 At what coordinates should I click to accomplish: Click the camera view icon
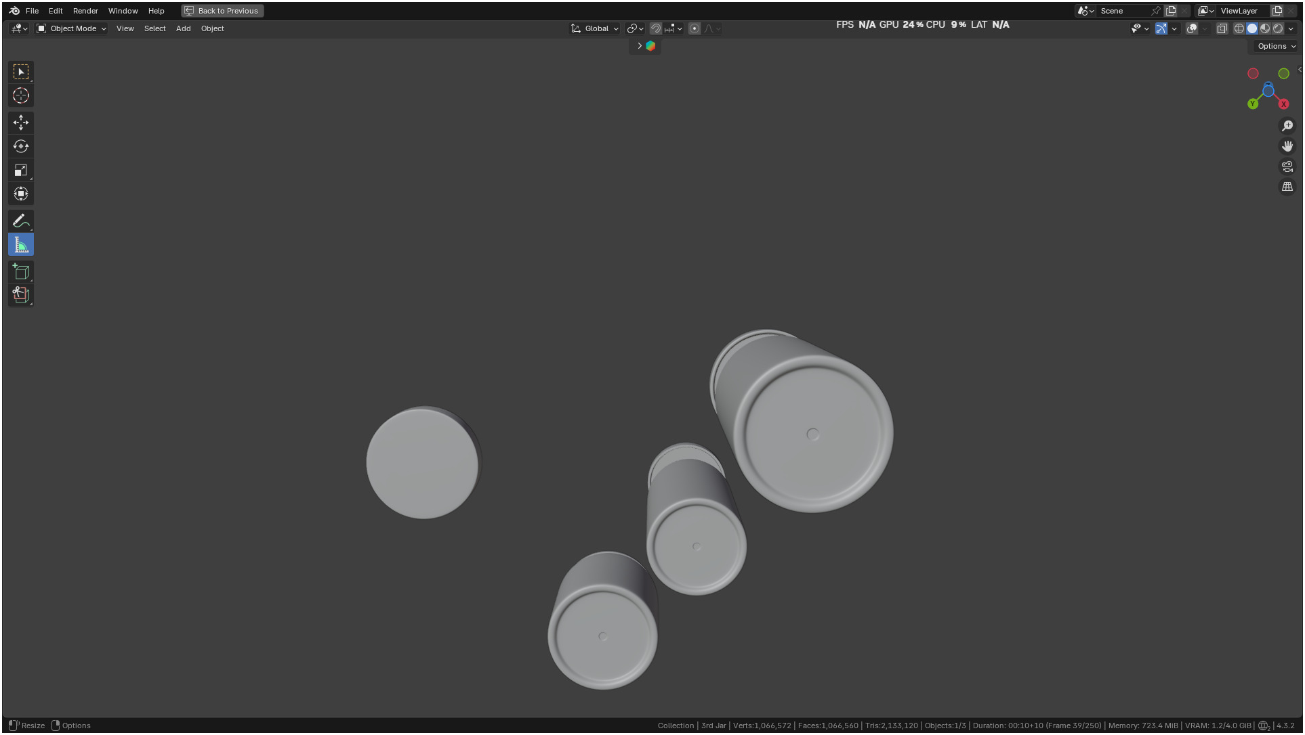(x=1287, y=166)
